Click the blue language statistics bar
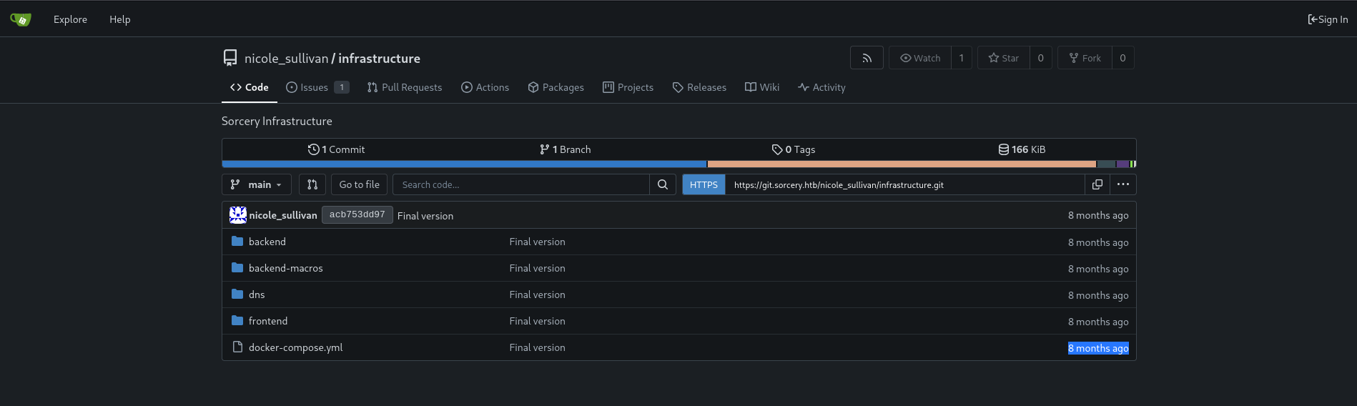 point(465,164)
